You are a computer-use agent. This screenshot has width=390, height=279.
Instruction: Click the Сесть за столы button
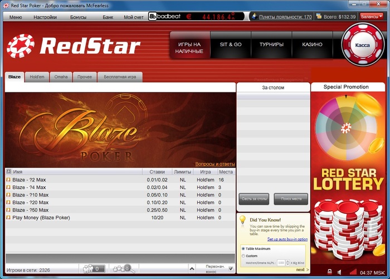[254, 199]
